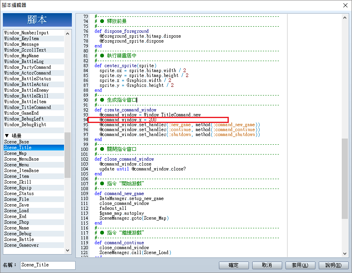Select Window_Message in the script list
This screenshot has height=273, width=352.
click(34, 44)
